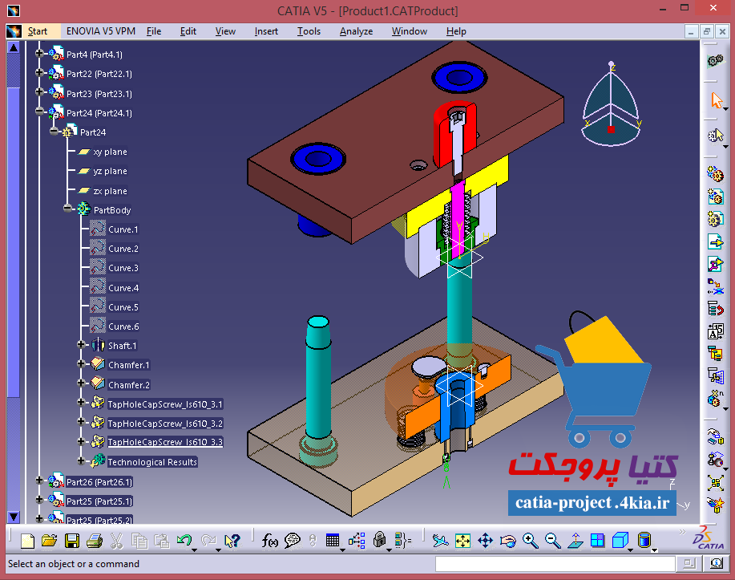Click the Zoom In magnifier
Screen dimensions: 735x580
coord(530,541)
